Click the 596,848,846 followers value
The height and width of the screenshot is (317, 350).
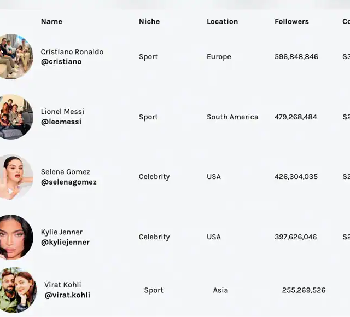(x=296, y=57)
